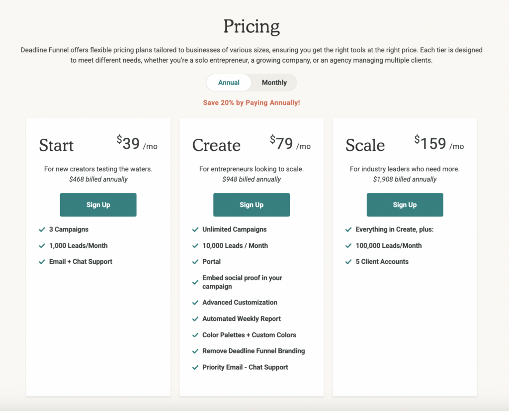Screen dimensions: 509x411
Task: Click checkmark beside 100,000 Leads/Month
Action: [348, 246]
